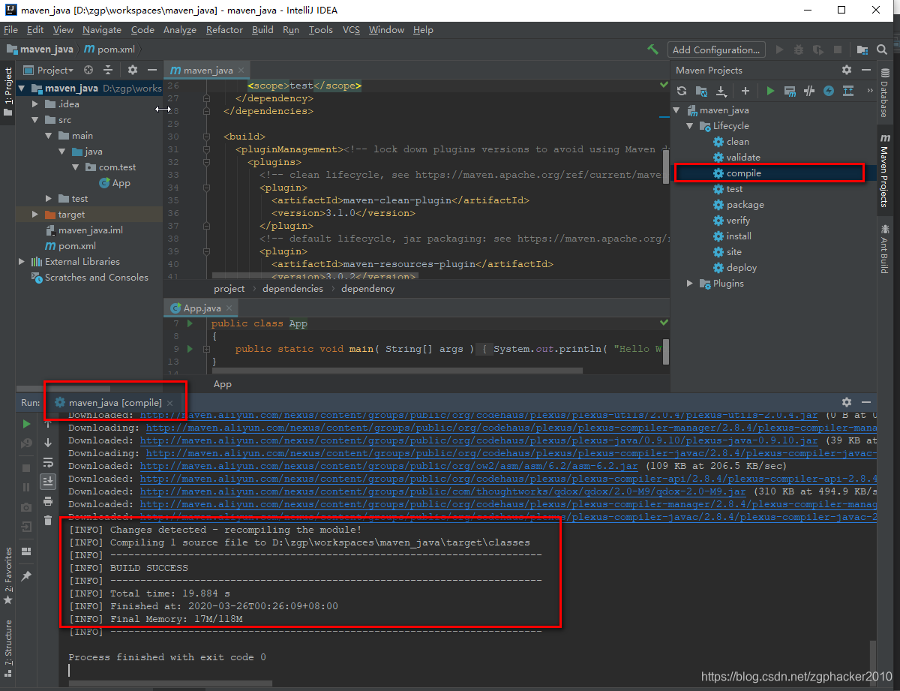Click Download Sources and Documentation icon
The image size is (900, 691).
(x=721, y=91)
